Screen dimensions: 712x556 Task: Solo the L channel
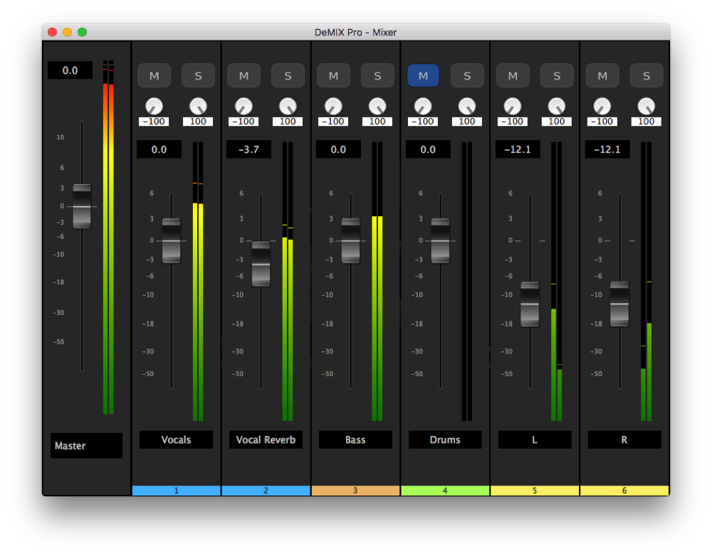[557, 76]
